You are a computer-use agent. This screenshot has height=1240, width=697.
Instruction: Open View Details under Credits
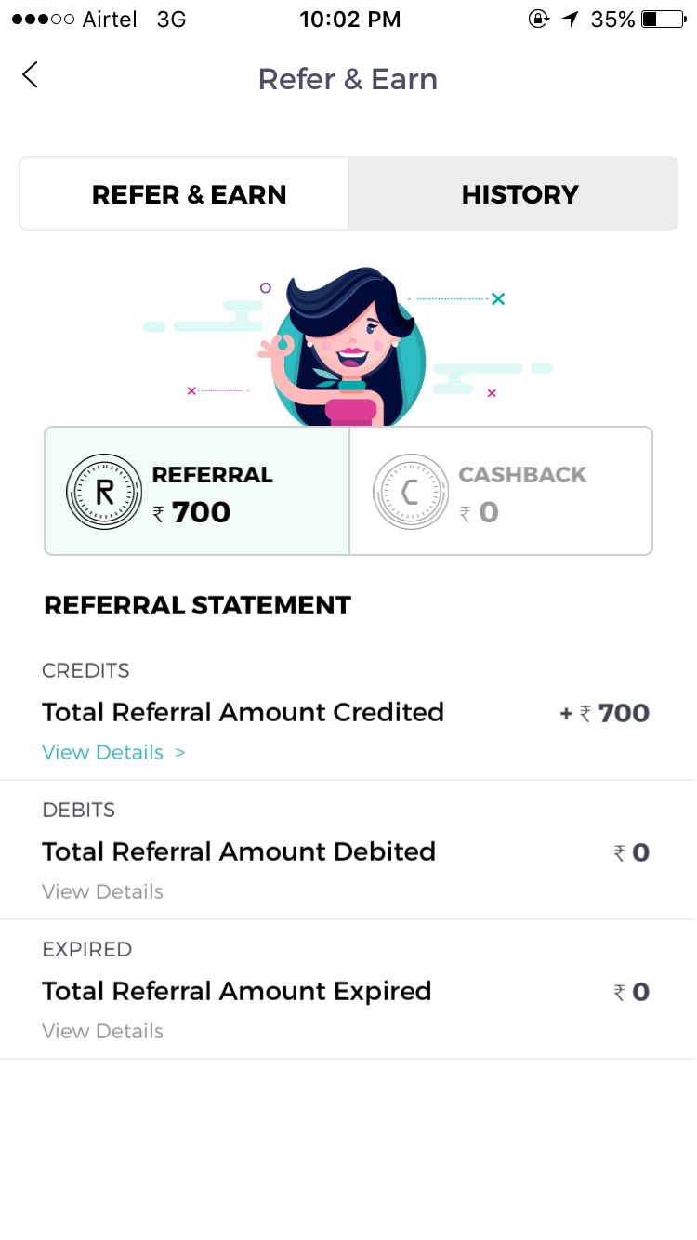(102, 752)
